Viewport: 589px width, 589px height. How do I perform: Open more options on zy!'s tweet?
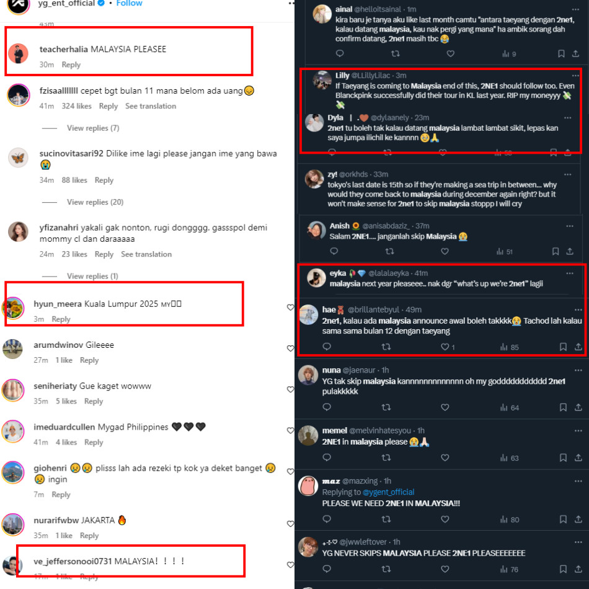[x=567, y=174]
